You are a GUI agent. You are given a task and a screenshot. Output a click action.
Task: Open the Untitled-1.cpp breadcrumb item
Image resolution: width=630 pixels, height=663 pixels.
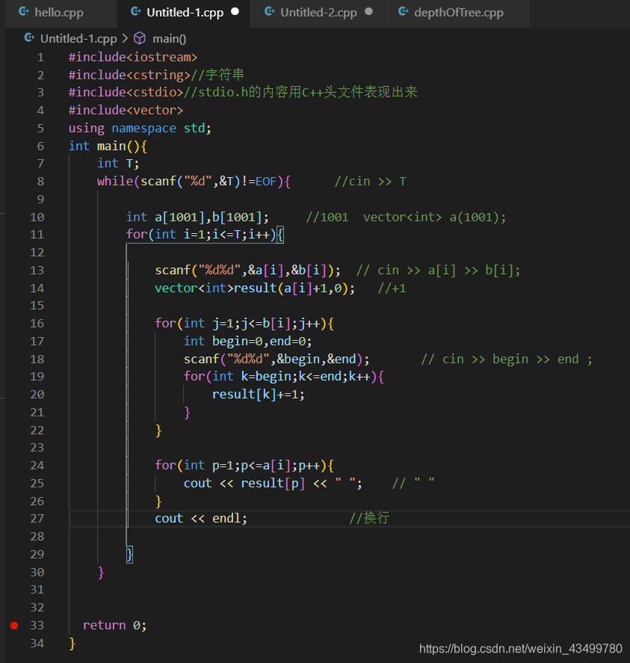tap(78, 39)
